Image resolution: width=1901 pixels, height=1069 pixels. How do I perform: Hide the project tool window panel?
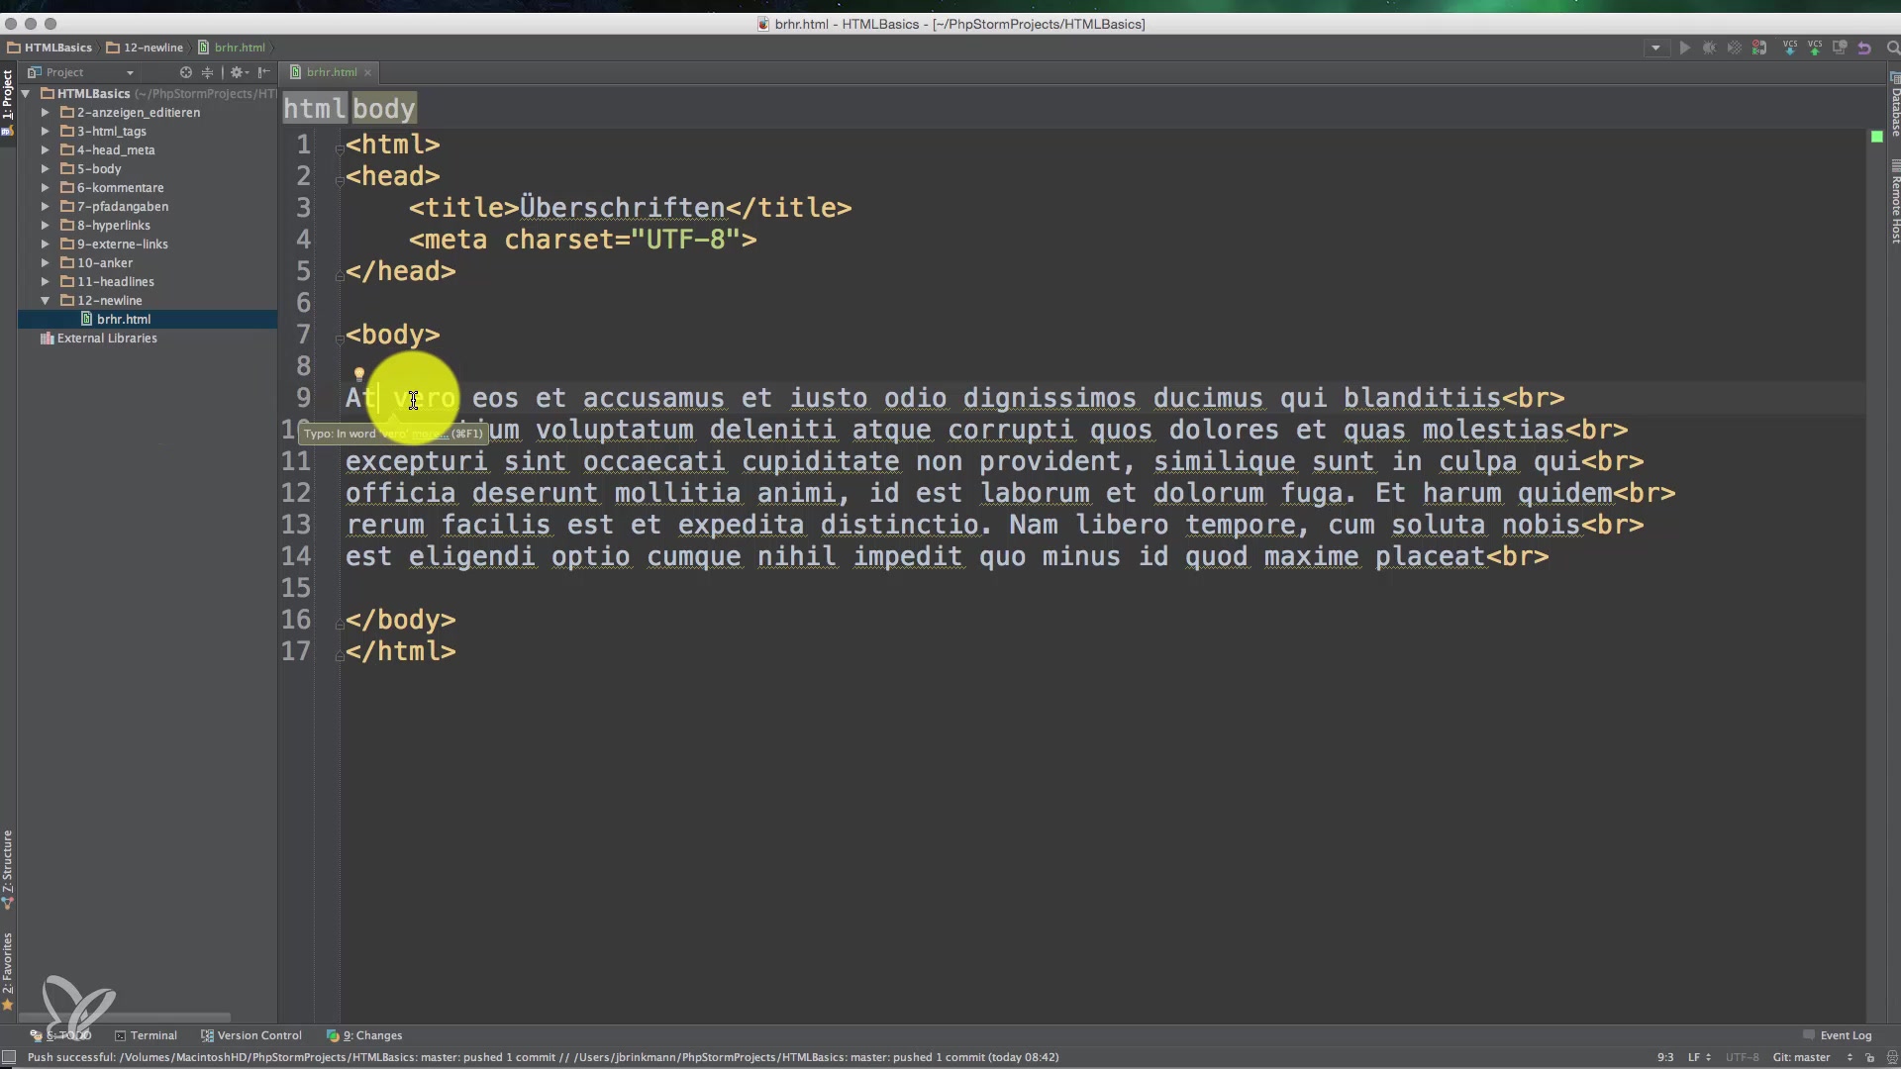point(263,72)
